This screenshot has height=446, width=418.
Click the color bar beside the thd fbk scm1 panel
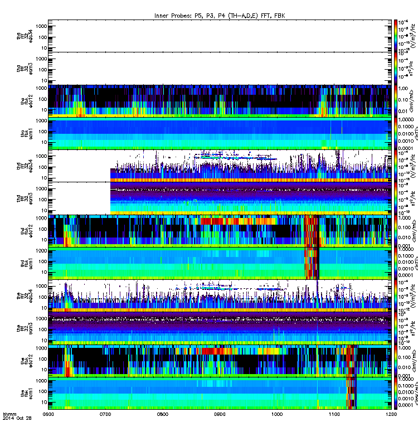[396, 263]
